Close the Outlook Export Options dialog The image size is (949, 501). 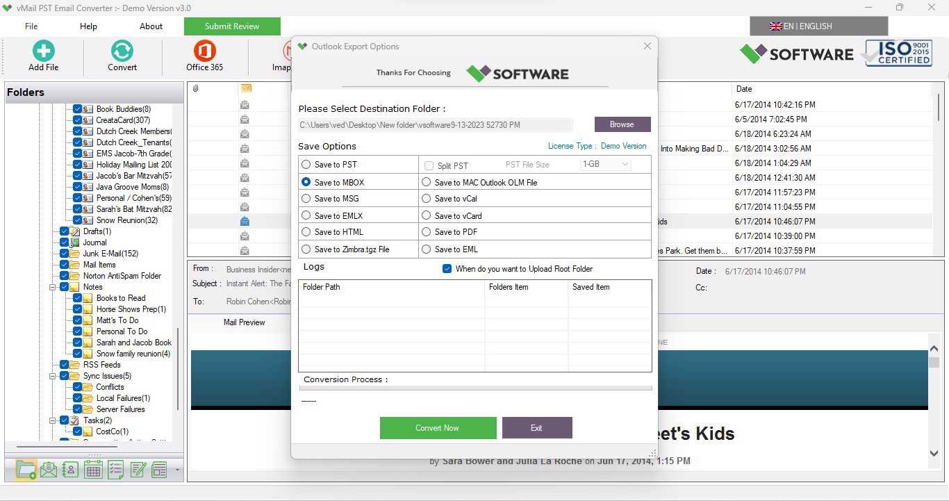coord(647,46)
